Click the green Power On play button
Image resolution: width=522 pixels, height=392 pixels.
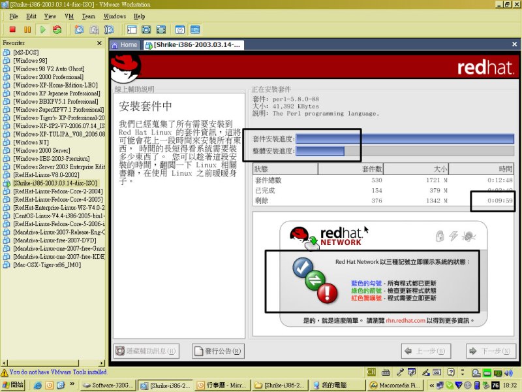pos(42,29)
